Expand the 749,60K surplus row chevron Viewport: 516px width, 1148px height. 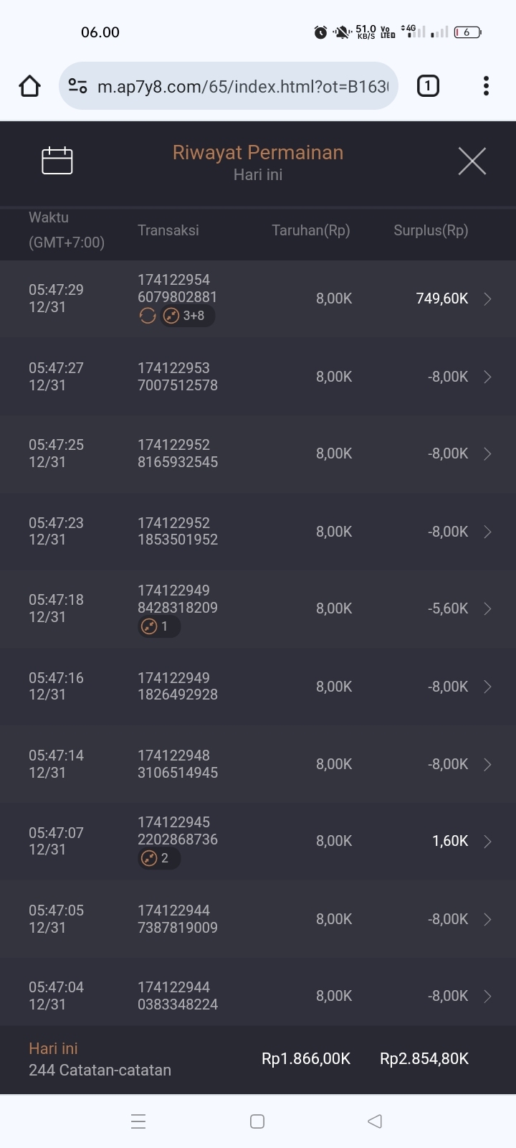tap(487, 299)
